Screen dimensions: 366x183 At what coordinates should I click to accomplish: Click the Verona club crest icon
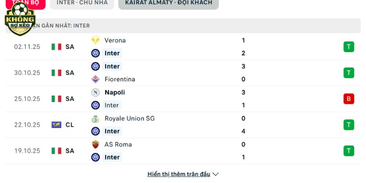click(95, 40)
